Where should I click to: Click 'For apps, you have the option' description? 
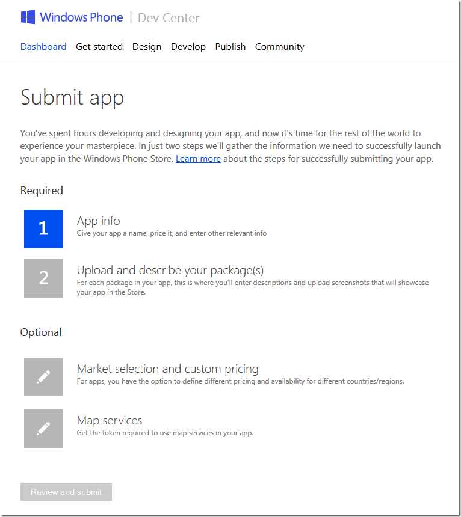240,381
